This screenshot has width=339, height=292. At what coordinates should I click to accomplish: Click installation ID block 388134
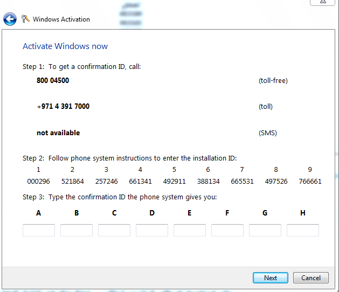point(208,181)
